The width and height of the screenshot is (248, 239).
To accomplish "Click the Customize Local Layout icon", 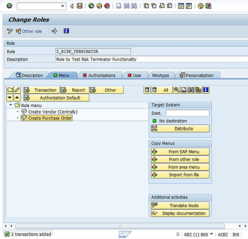I will coord(208,6).
